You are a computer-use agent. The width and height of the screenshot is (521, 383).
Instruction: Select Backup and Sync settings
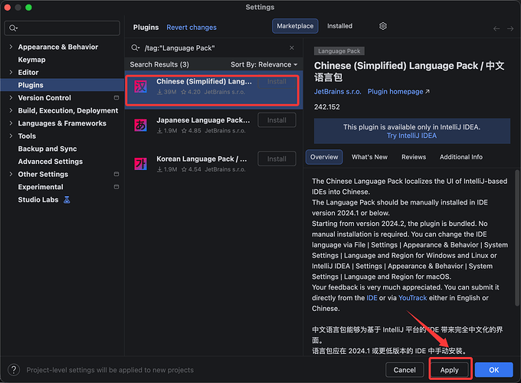point(48,149)
